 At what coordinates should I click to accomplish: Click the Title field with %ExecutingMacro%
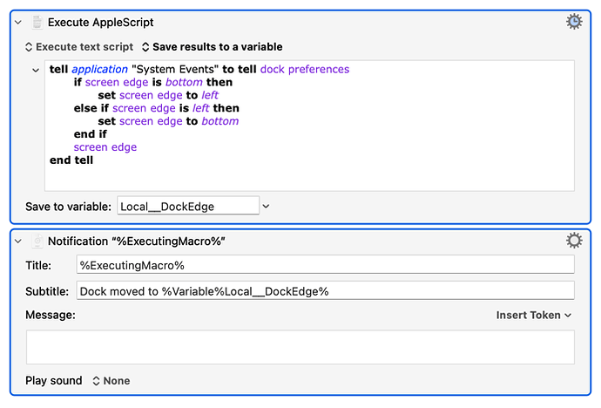(x=325, y=264)
